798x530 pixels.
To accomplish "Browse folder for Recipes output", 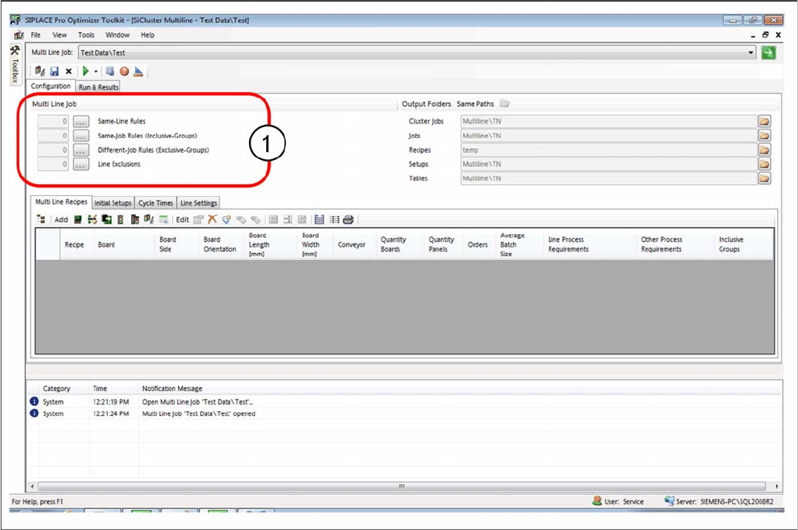I will pyautogui.click(x=764, y=150).
